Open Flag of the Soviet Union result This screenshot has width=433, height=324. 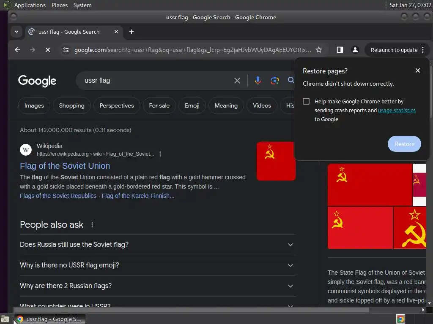(65, 166)
